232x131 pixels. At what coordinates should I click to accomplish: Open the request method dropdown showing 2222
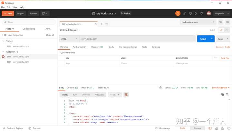coord(69,39)
